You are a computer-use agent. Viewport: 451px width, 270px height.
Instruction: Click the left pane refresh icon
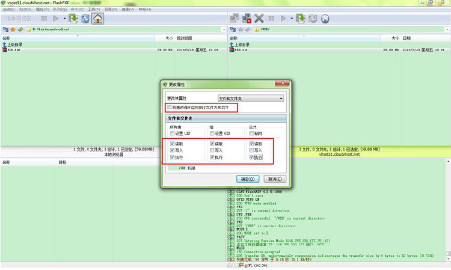tap(85, 19)
